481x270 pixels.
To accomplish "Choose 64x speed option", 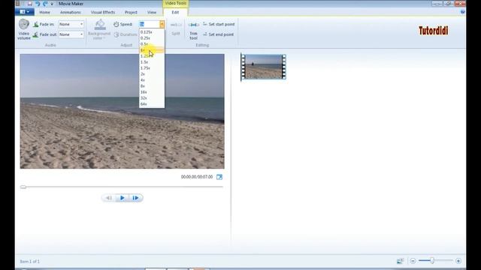I will [x=152, y=104].
